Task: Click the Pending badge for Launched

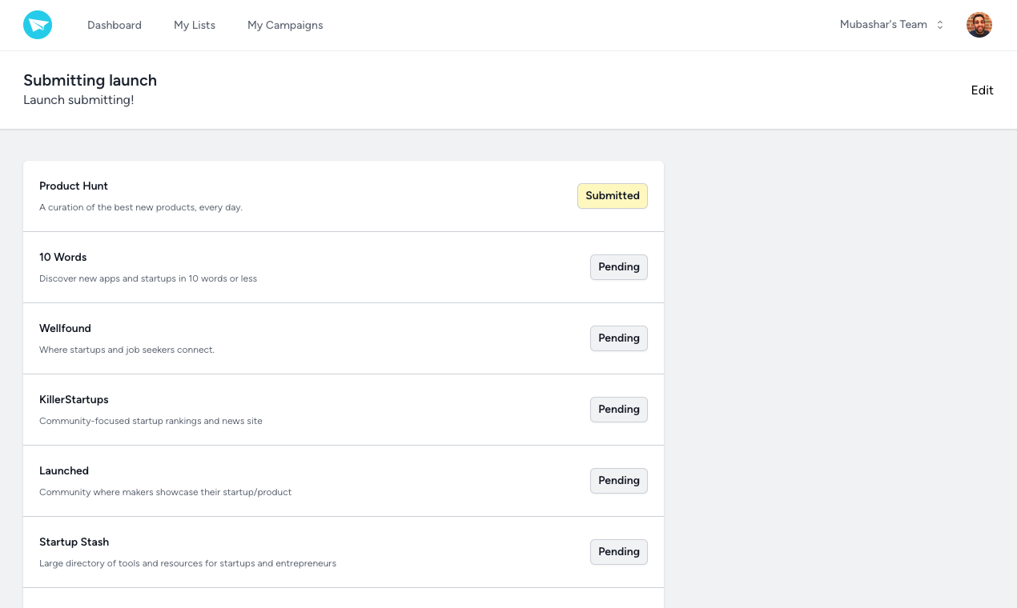Action: coord(619,481)
